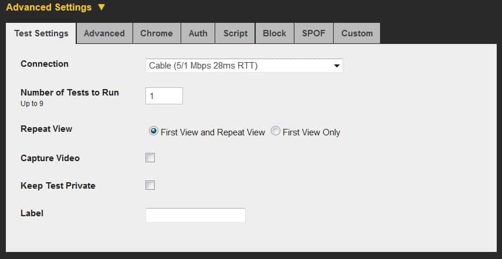Image resolution: width=502 pixels, height=259 pixels.
Task: Switch to the Chrome tab
Action: [157, 33]
